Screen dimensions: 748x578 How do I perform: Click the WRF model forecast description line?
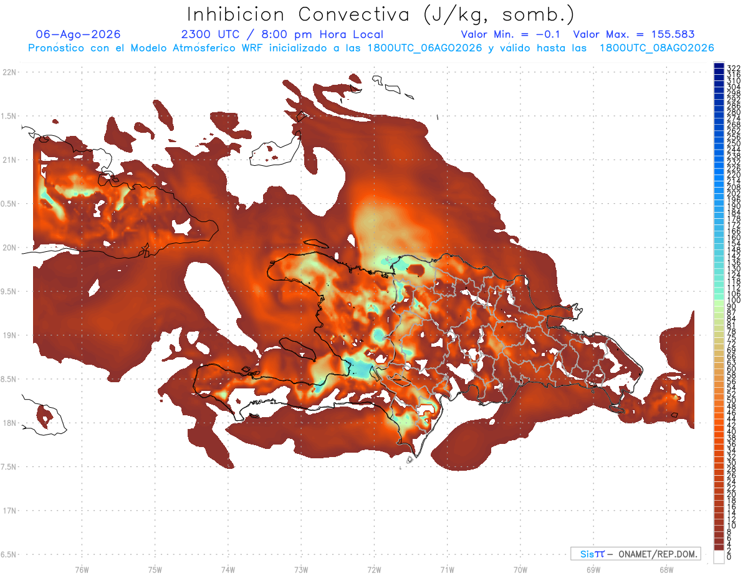(x=371, y=48)
